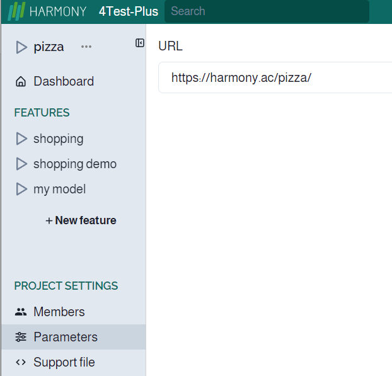
Task: Collapse the sidebar panel
Action: point(140,43)
